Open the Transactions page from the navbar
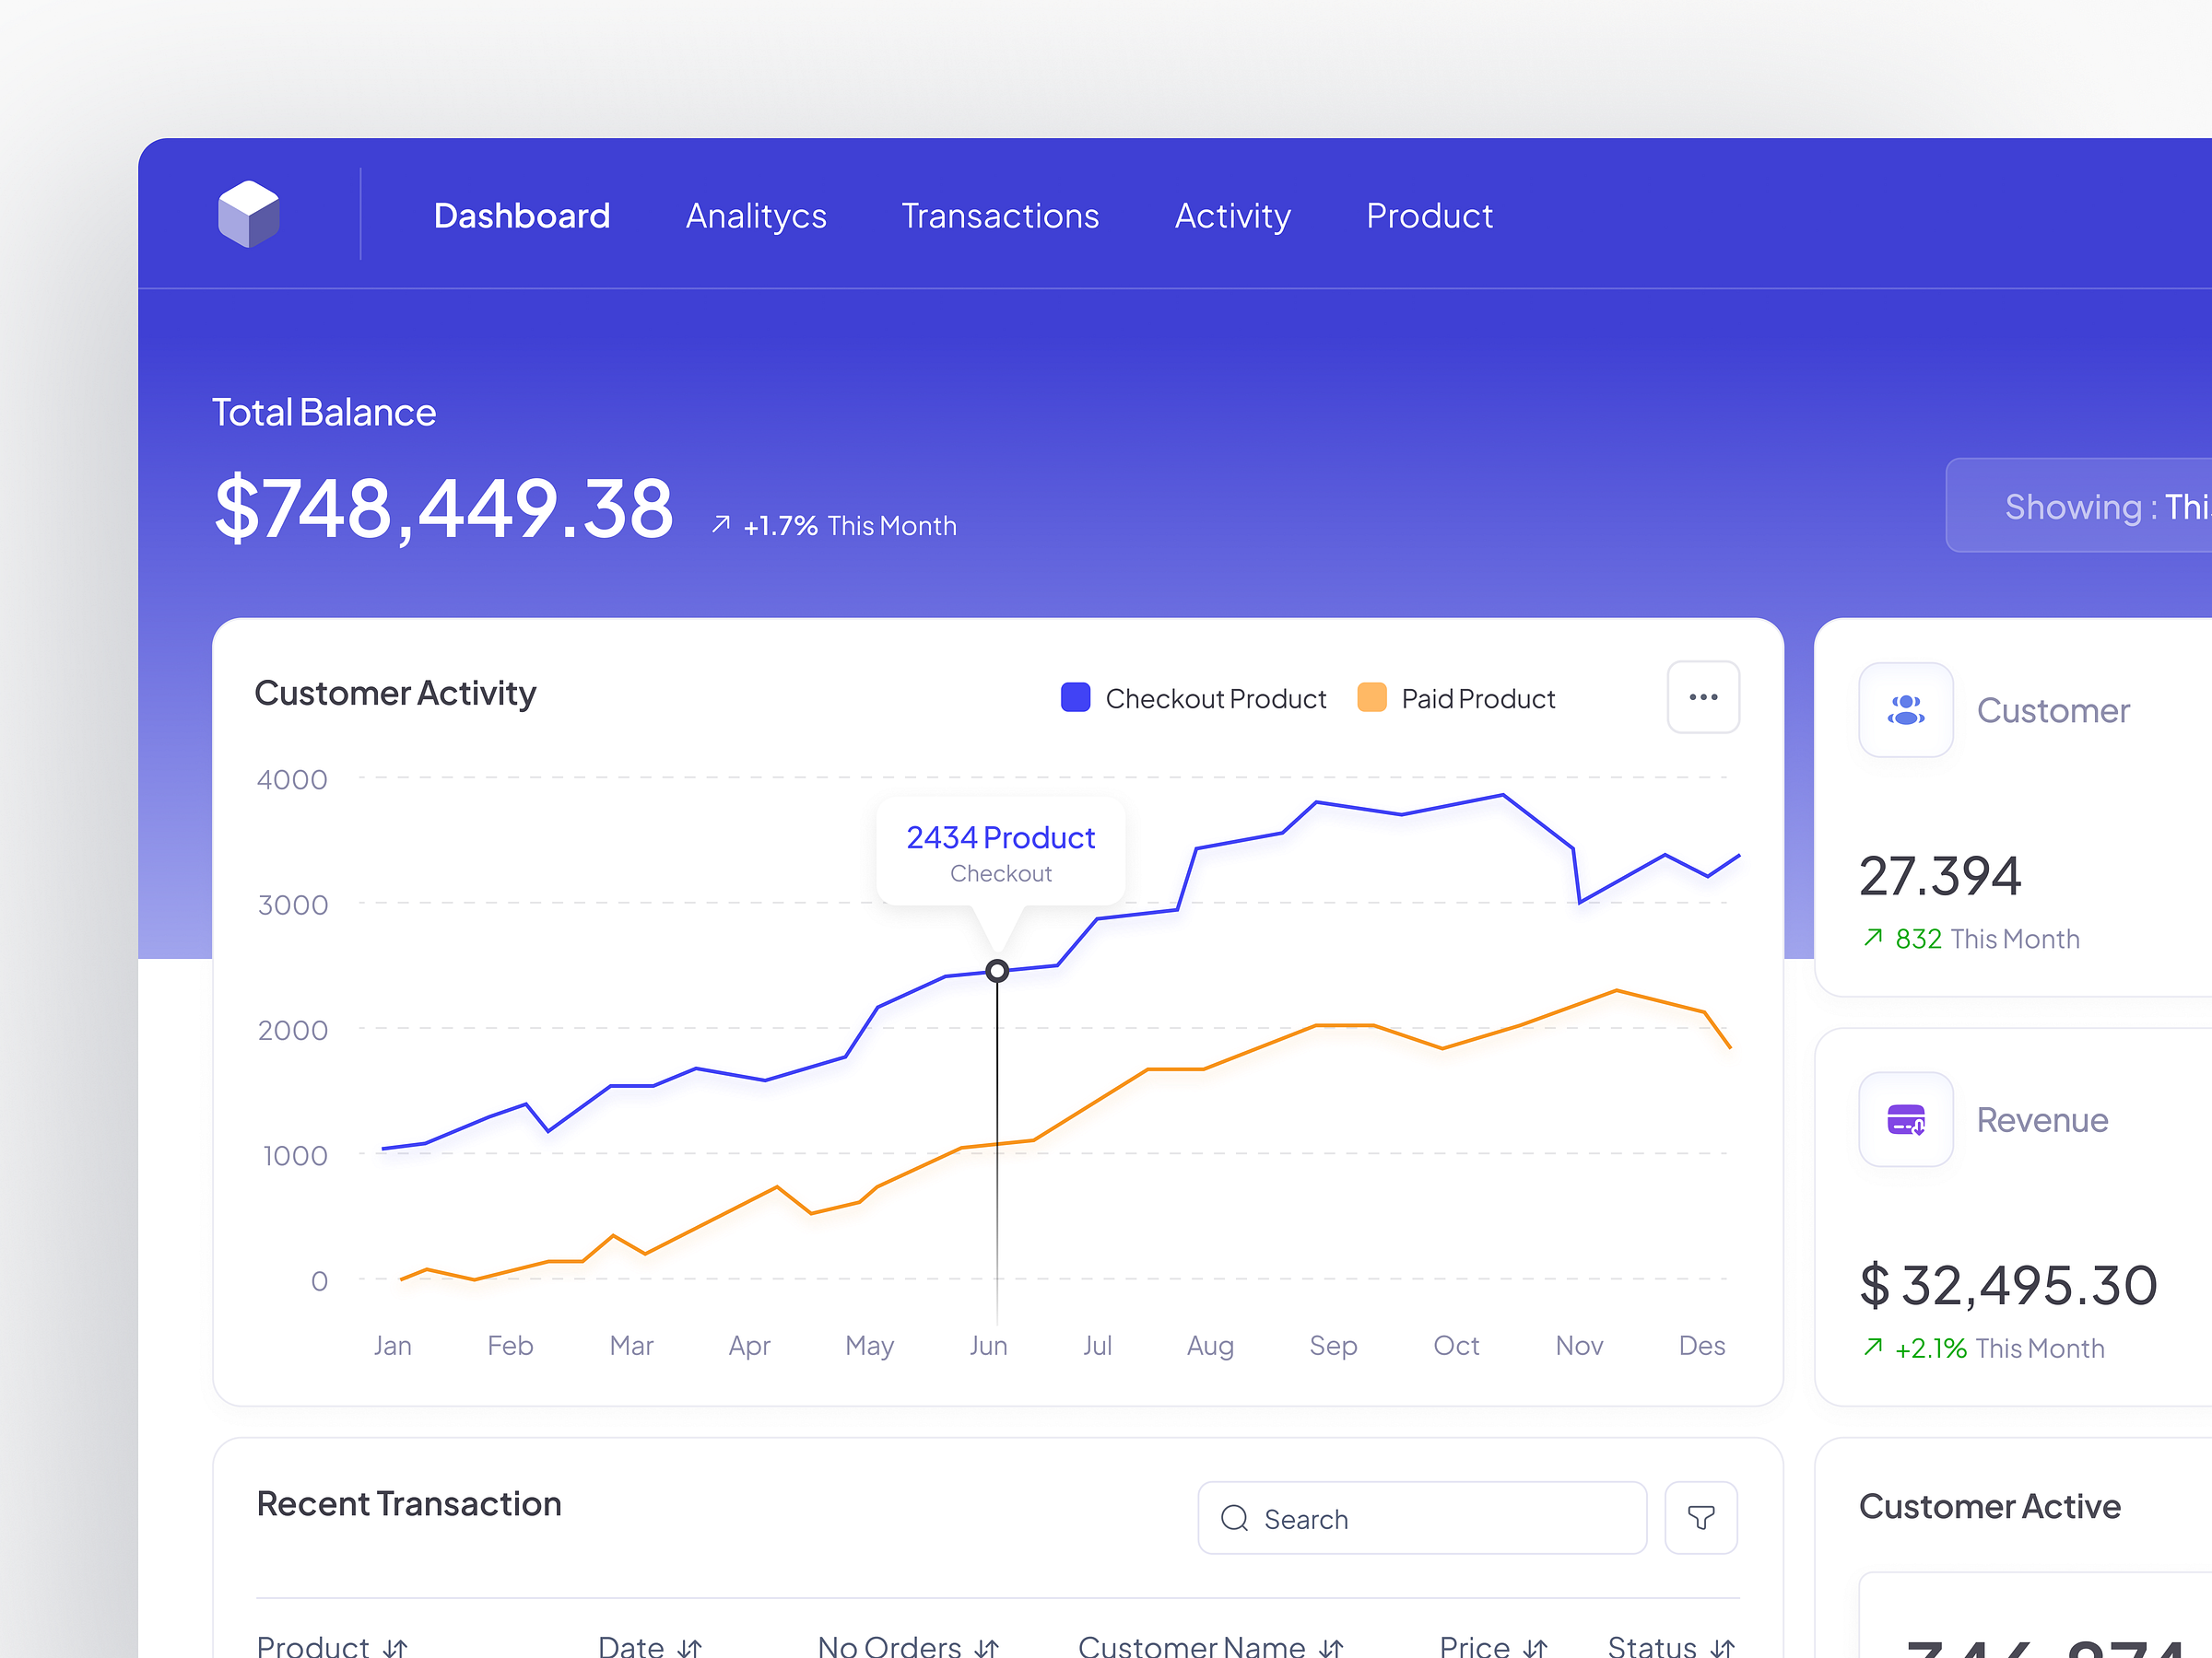Viewport: 2212px width, 1658px height. pyautogui.click(x=1000, y=216)
